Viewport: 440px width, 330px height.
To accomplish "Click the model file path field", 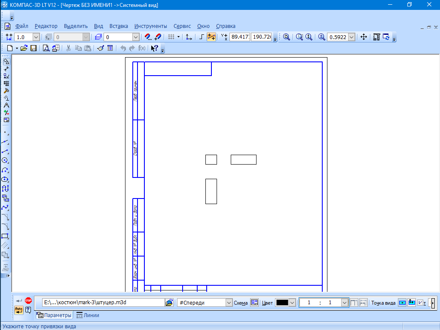I will 103,302.
